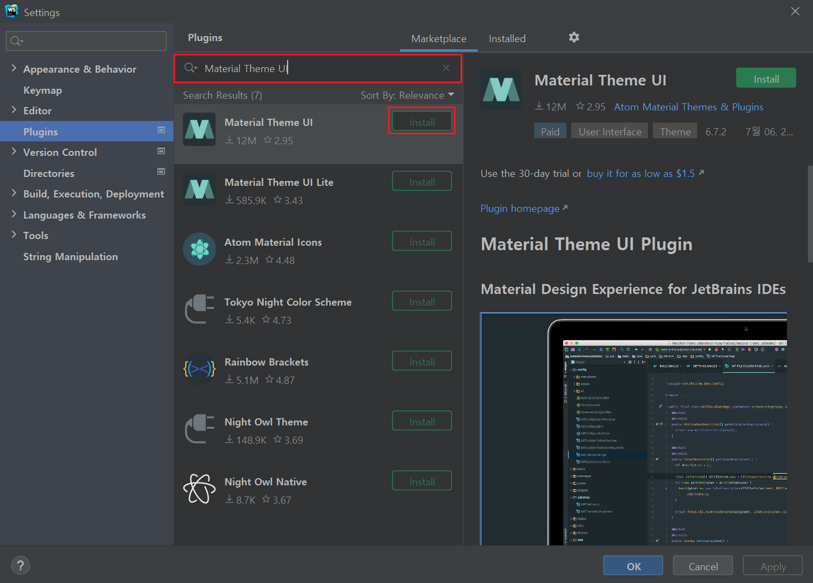
Task: Open the plugins gear settings icon
Action: coord(574,37)
